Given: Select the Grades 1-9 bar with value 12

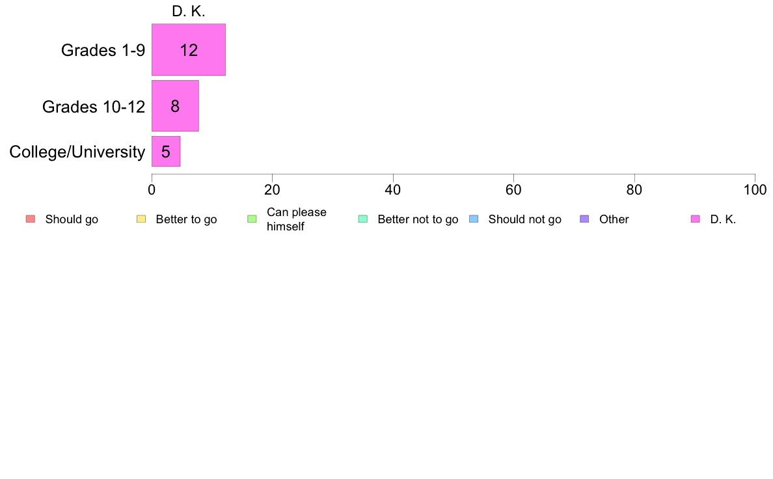Looking at the screenshot, I should 188,50.
